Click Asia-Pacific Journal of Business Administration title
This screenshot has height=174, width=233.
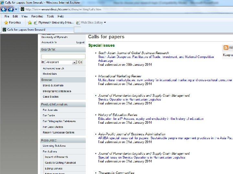pos(132,134)
